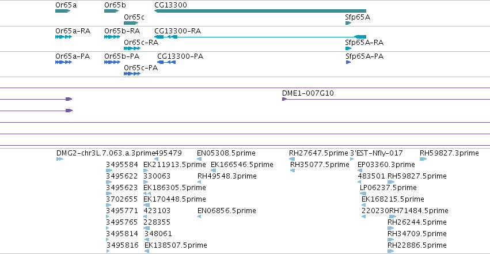Select the Or65a gene arrow glyph
Viewport: 490px width, 254px height.
(x=63, y=11)
